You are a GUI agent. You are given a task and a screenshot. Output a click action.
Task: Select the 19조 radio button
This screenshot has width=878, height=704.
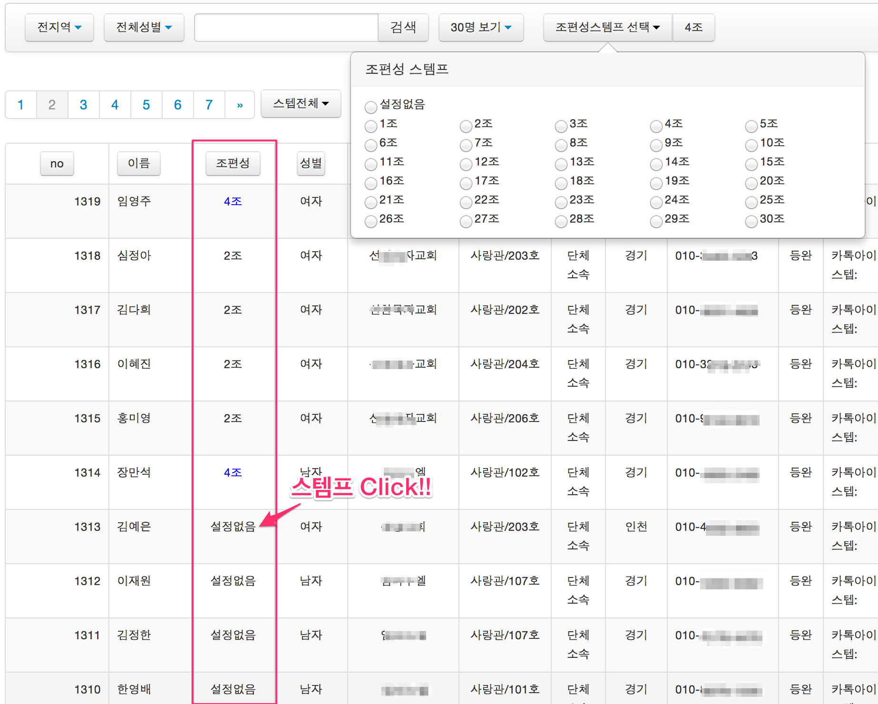click(x=656, y=183)
